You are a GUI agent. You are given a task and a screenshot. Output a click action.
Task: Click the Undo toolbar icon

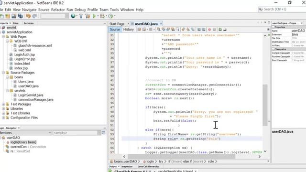click(x=28, y=16)
